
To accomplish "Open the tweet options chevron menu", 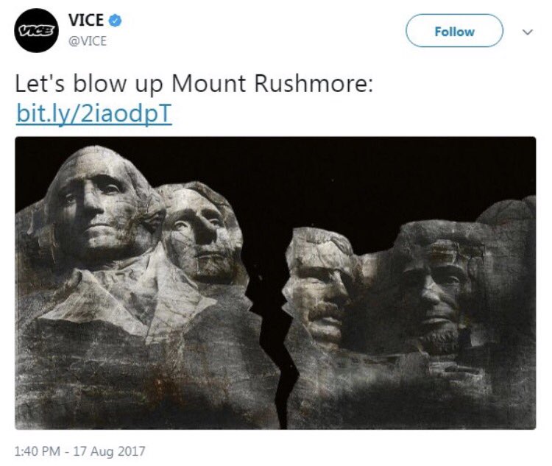I will (528, 32).
